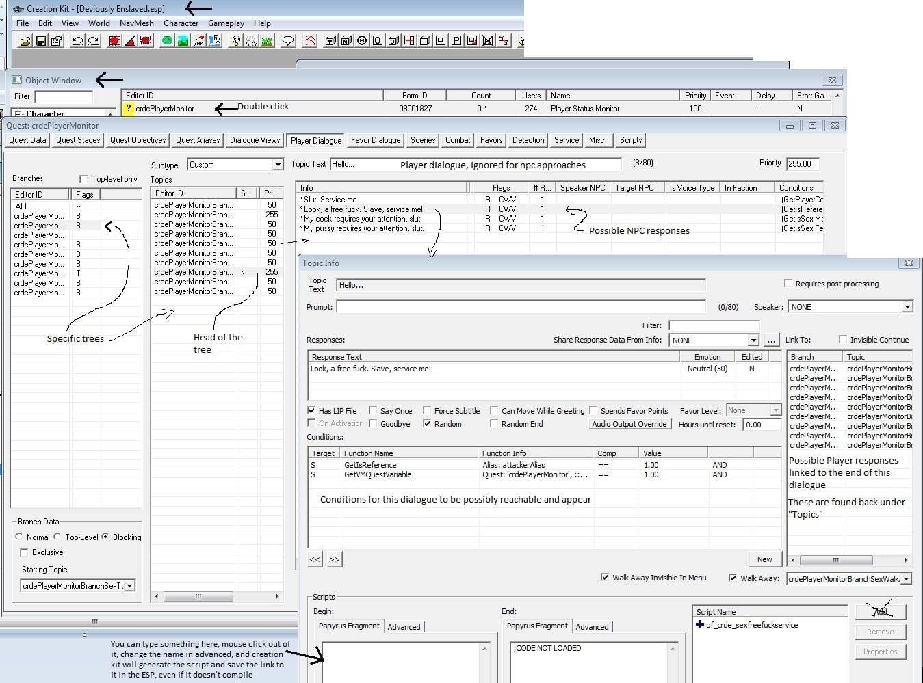The height and width of the screenshot is (683, 923).
Task: Click the speech bubble dialogue toolbar icon
Action: (288, 41)
